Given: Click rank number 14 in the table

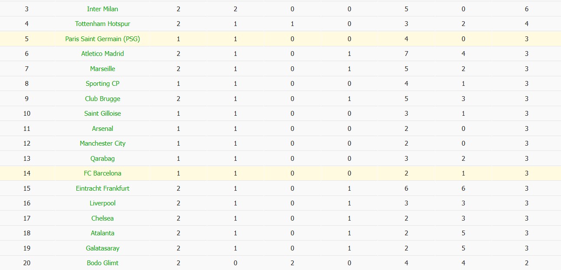Looking at the screenshot, I should click(27, 173).
